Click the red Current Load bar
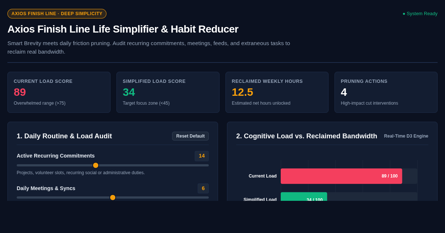The width and height of the screenshot is (445, 233). coord(341,176)
